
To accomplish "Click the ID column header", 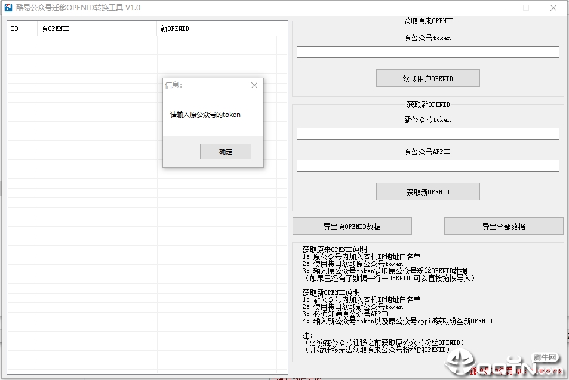I will click(x=22, y=29).
